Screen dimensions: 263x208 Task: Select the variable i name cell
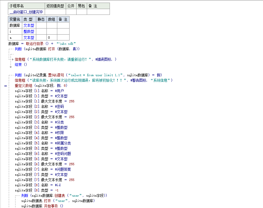pos(15,31)
